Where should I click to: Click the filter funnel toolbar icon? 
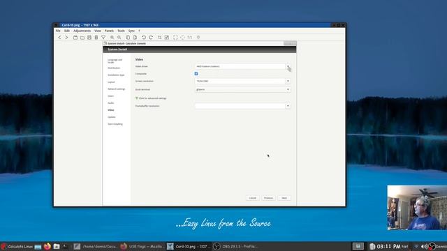(103, 37)
